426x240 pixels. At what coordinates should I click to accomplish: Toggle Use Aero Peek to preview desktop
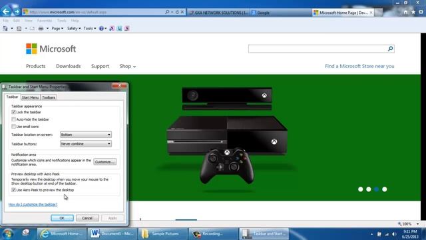click(13, 190)
